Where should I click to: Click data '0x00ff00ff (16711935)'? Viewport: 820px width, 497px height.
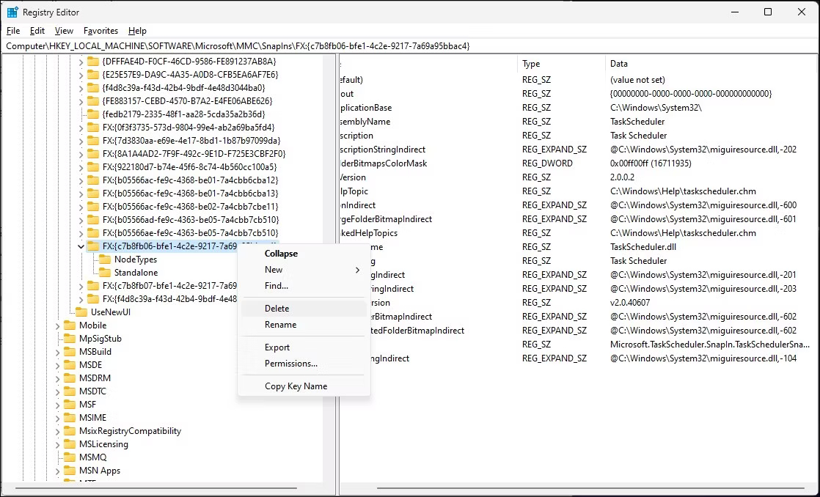coord(651,163)
